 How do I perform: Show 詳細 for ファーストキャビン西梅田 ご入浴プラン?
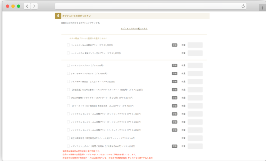pyautogui.click(x=175, y=106)
